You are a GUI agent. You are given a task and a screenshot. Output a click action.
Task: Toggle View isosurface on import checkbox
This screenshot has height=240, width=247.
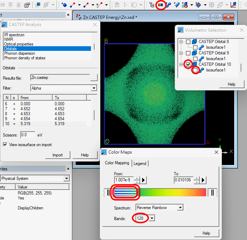(x=5, y=145)
